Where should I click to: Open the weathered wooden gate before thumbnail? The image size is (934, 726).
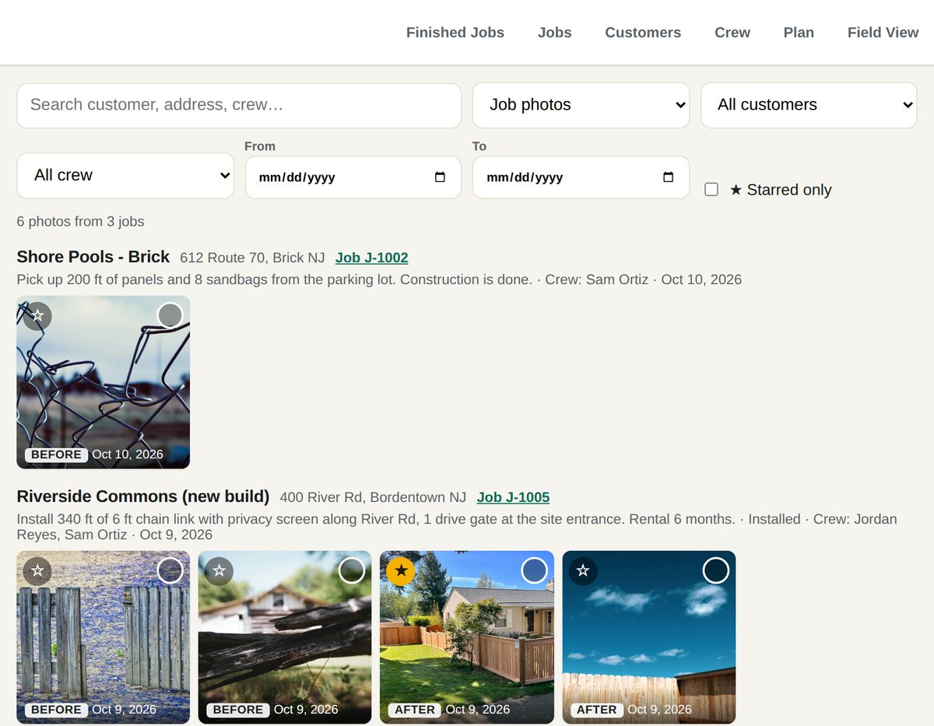click(104, 637)
